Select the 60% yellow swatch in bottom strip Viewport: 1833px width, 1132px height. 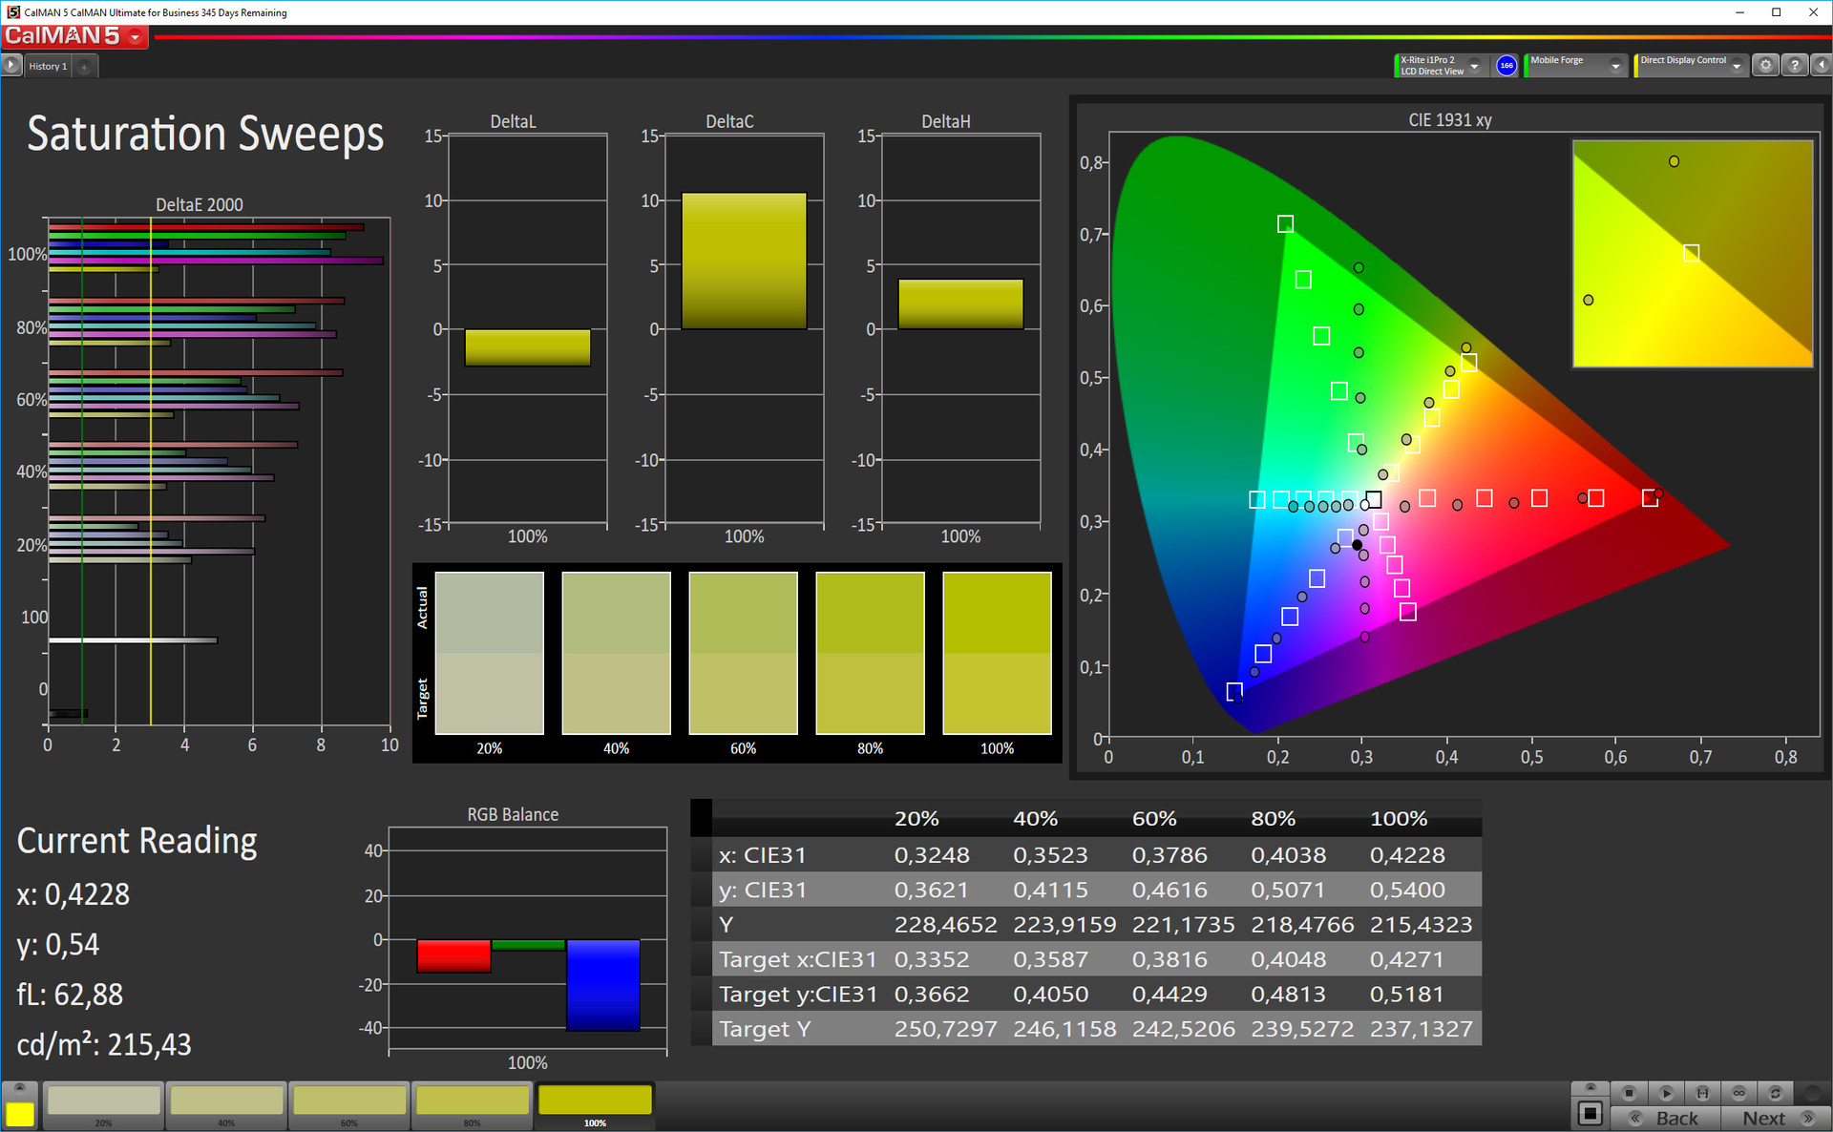(x=349, y=1101)
